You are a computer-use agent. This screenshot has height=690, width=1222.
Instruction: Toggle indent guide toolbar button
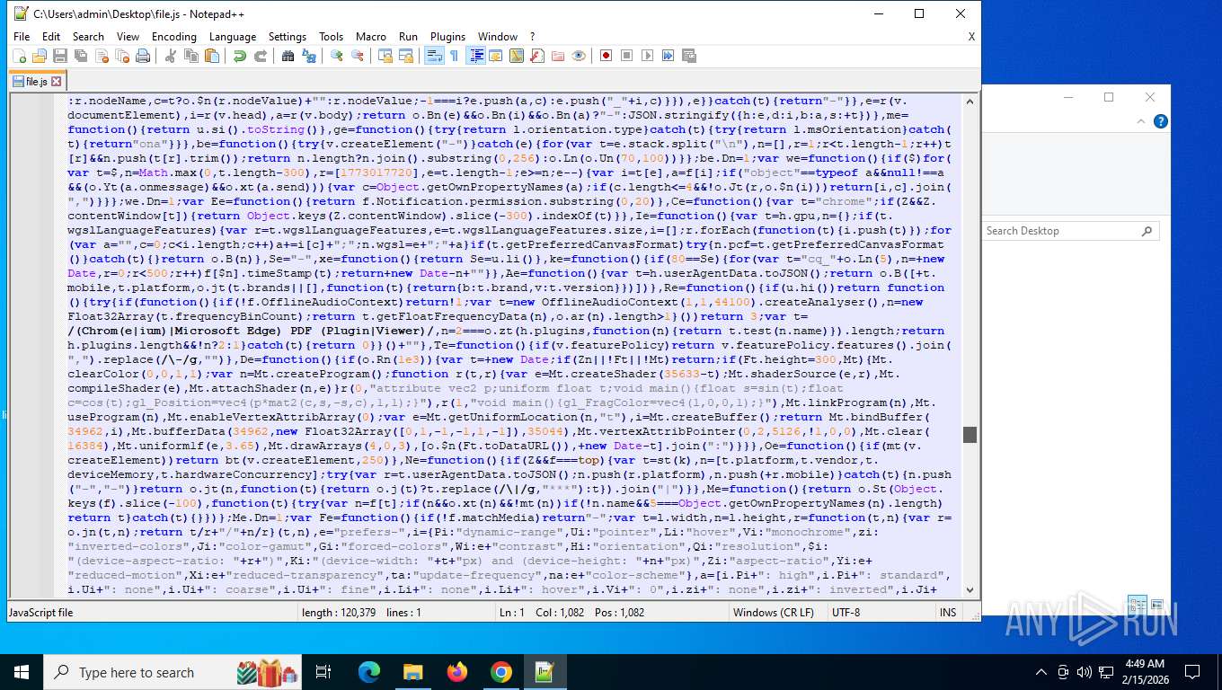[475, 56]
